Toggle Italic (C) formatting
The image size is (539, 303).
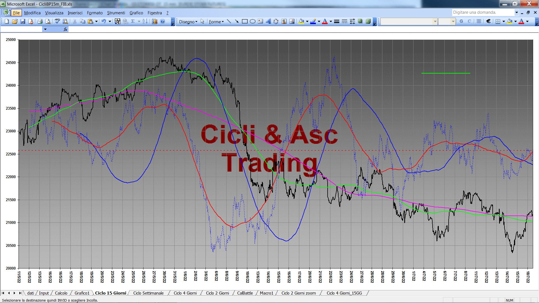pyautogui.click(x=469, y=22)
